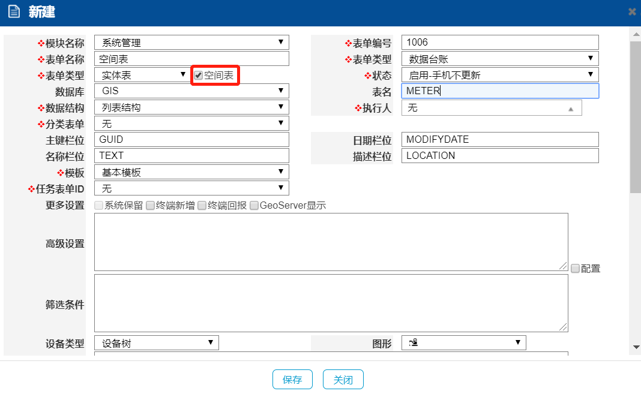Open the 状态 dropdown list
Image resolution: width=641 pixels, height=394 pixels.
coord(500,75)
